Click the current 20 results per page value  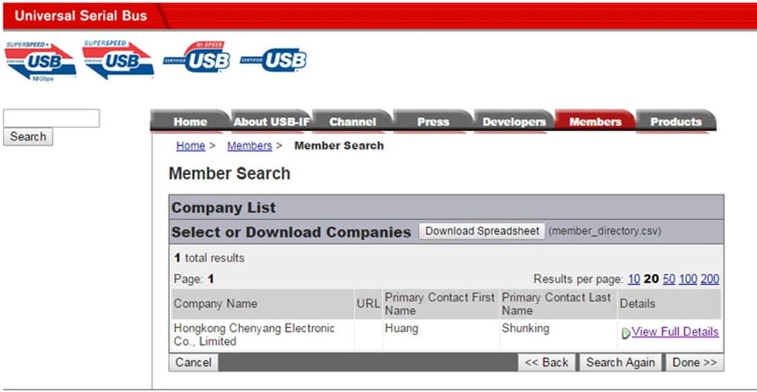tap(651, 279)
